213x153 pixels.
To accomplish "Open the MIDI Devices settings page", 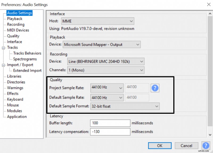I will pos(17,30).
